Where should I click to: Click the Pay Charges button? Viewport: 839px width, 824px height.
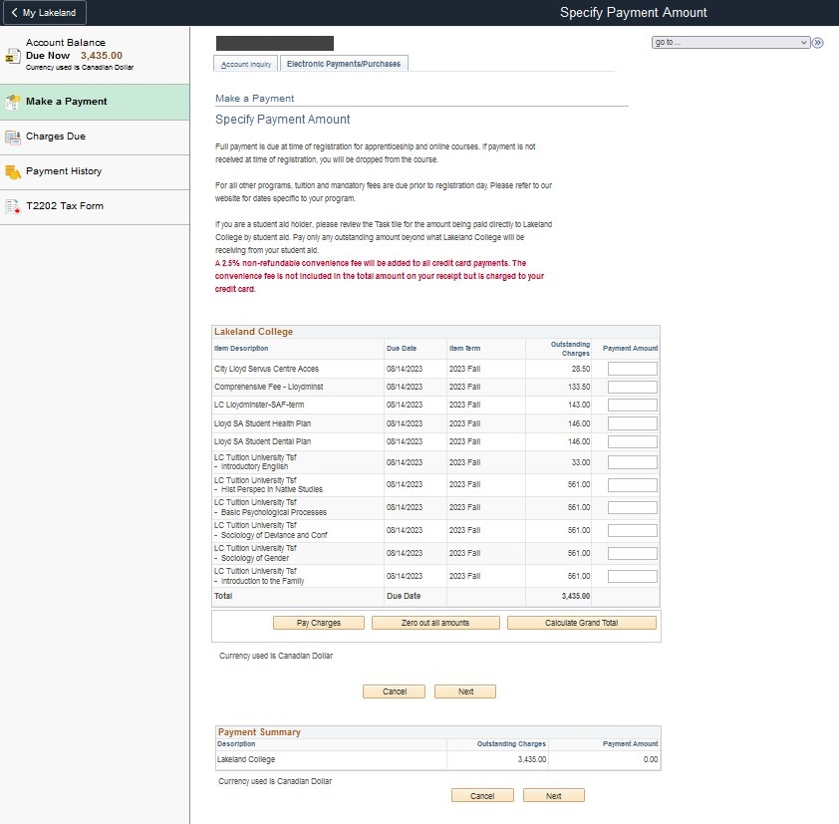[x=317, y=622]
